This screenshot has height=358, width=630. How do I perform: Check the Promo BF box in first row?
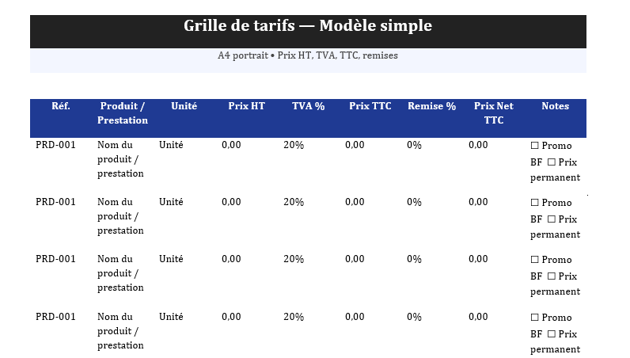click(x=534, y=146)
